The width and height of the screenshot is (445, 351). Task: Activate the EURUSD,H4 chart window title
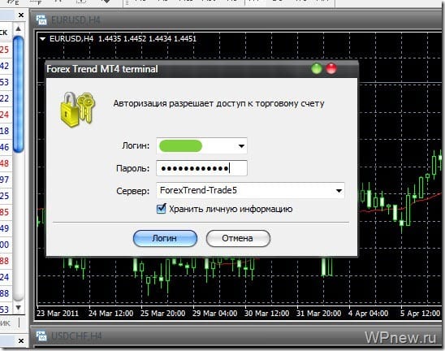click(x=76, y=20)
